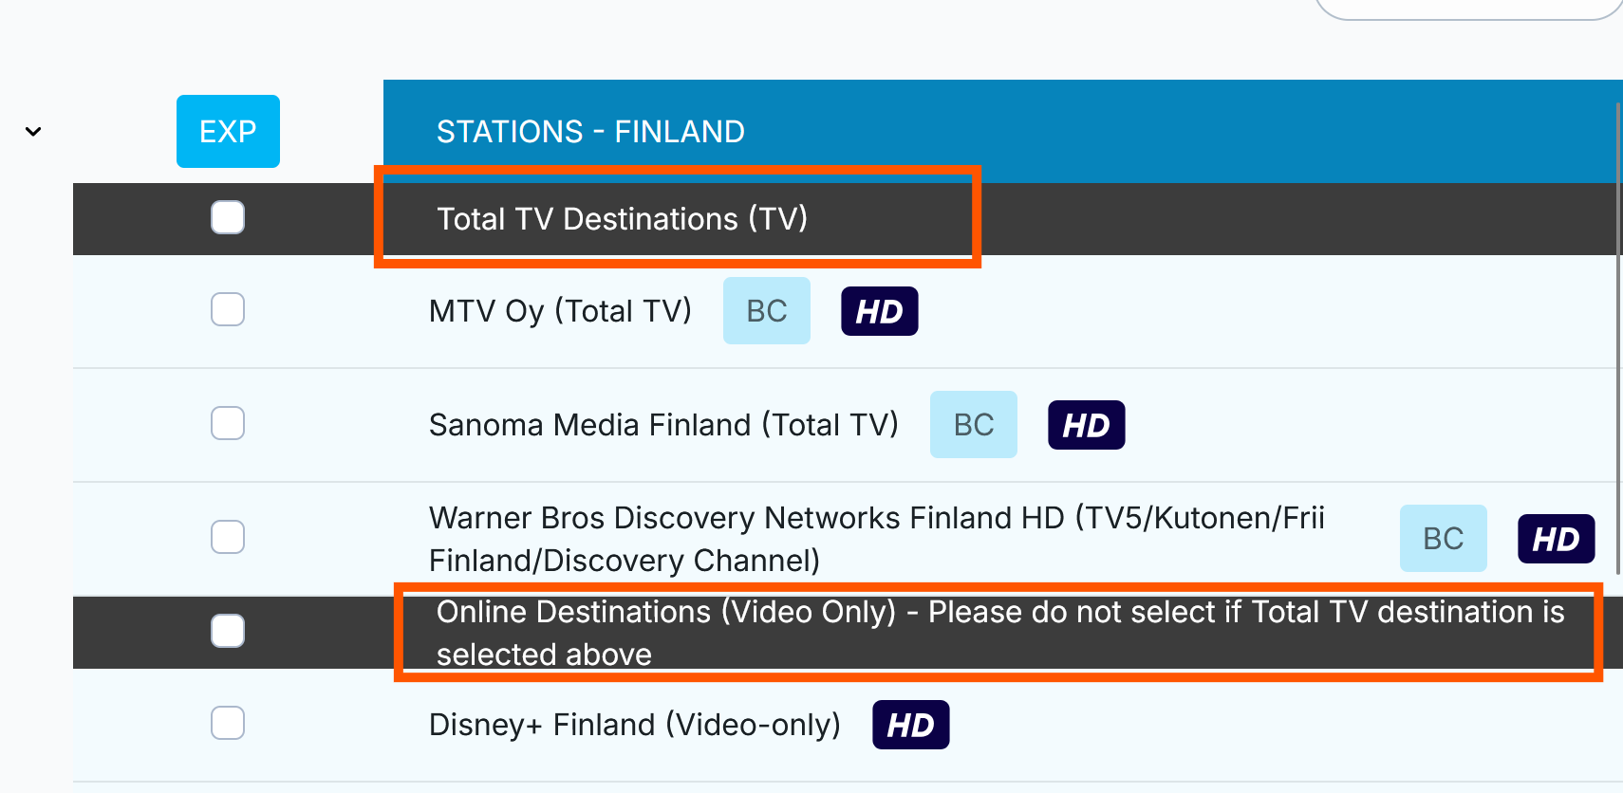
Task: Click the HD badge for Warner Bros Discovery
Action: (1556, 539)
